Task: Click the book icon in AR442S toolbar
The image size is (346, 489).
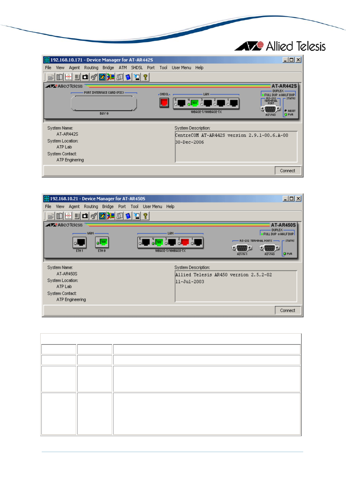Action: [x=59, y=77]
